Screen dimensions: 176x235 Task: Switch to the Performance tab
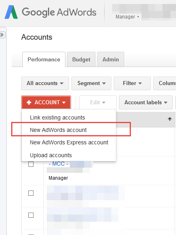(44, 59)
